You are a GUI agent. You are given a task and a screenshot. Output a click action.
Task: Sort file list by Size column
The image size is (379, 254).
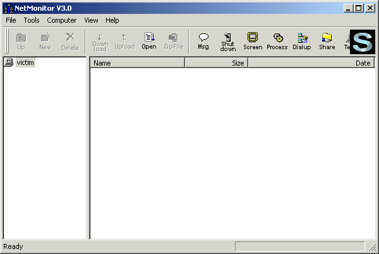tap(216, 63)
